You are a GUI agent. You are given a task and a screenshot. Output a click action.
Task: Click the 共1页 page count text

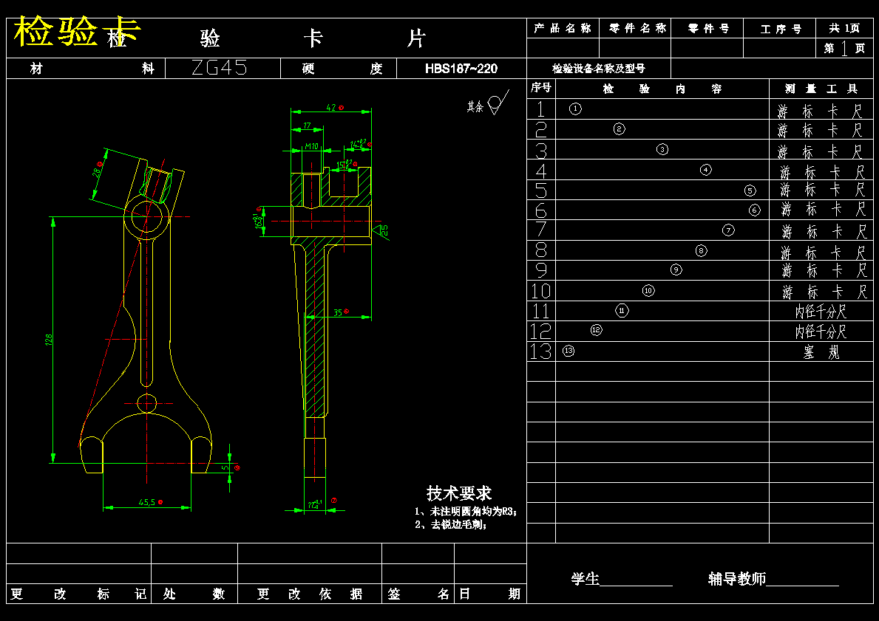click(x=845, y=28)
